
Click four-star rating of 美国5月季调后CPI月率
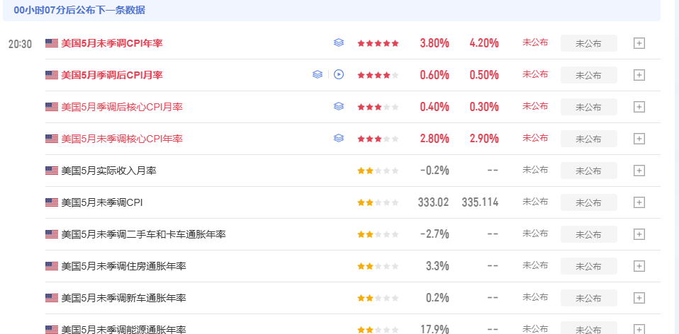378,75
